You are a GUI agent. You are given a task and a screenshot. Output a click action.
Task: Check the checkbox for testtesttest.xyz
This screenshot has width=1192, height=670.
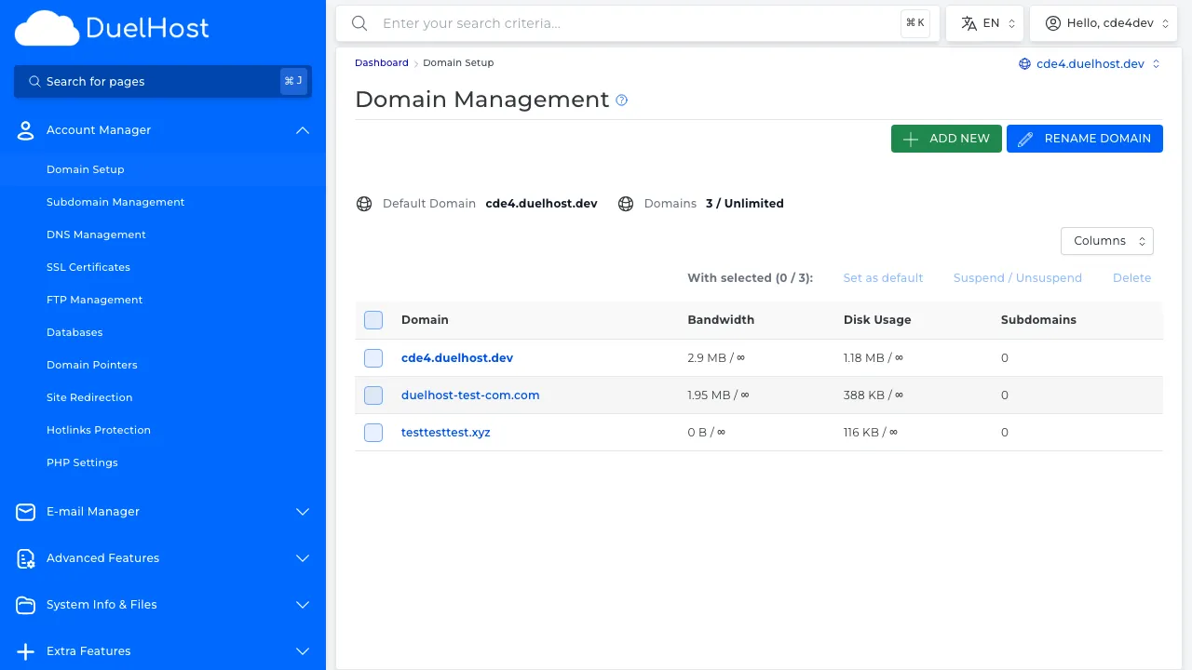tap(372, 432)
